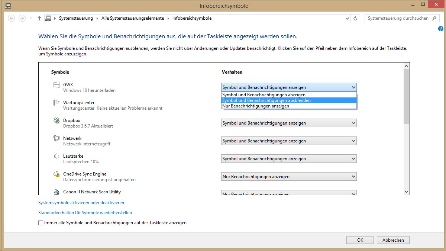Navigate to 'Alle Systemsteuerungselemente' breadcrumb

[132, 18]
